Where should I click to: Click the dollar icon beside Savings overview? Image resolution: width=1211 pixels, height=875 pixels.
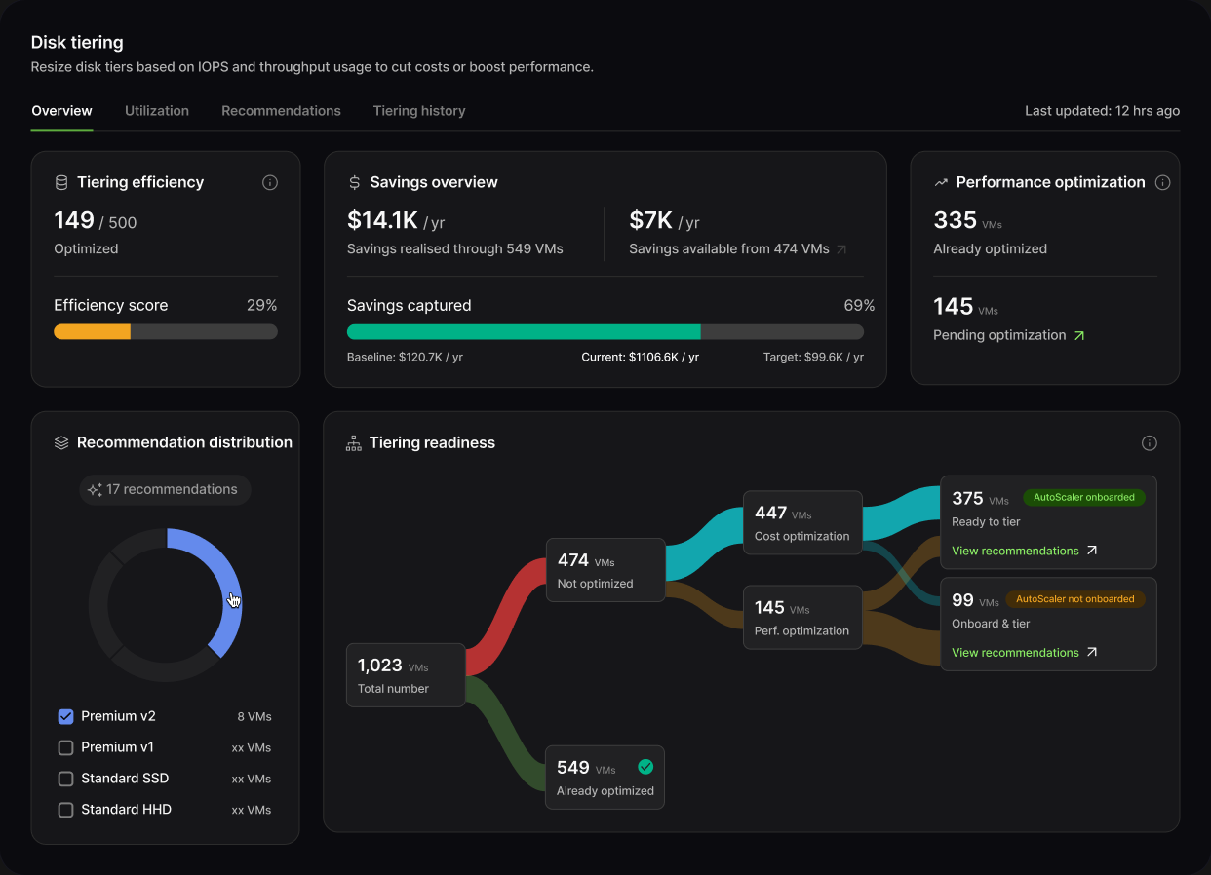click(355, 182)
